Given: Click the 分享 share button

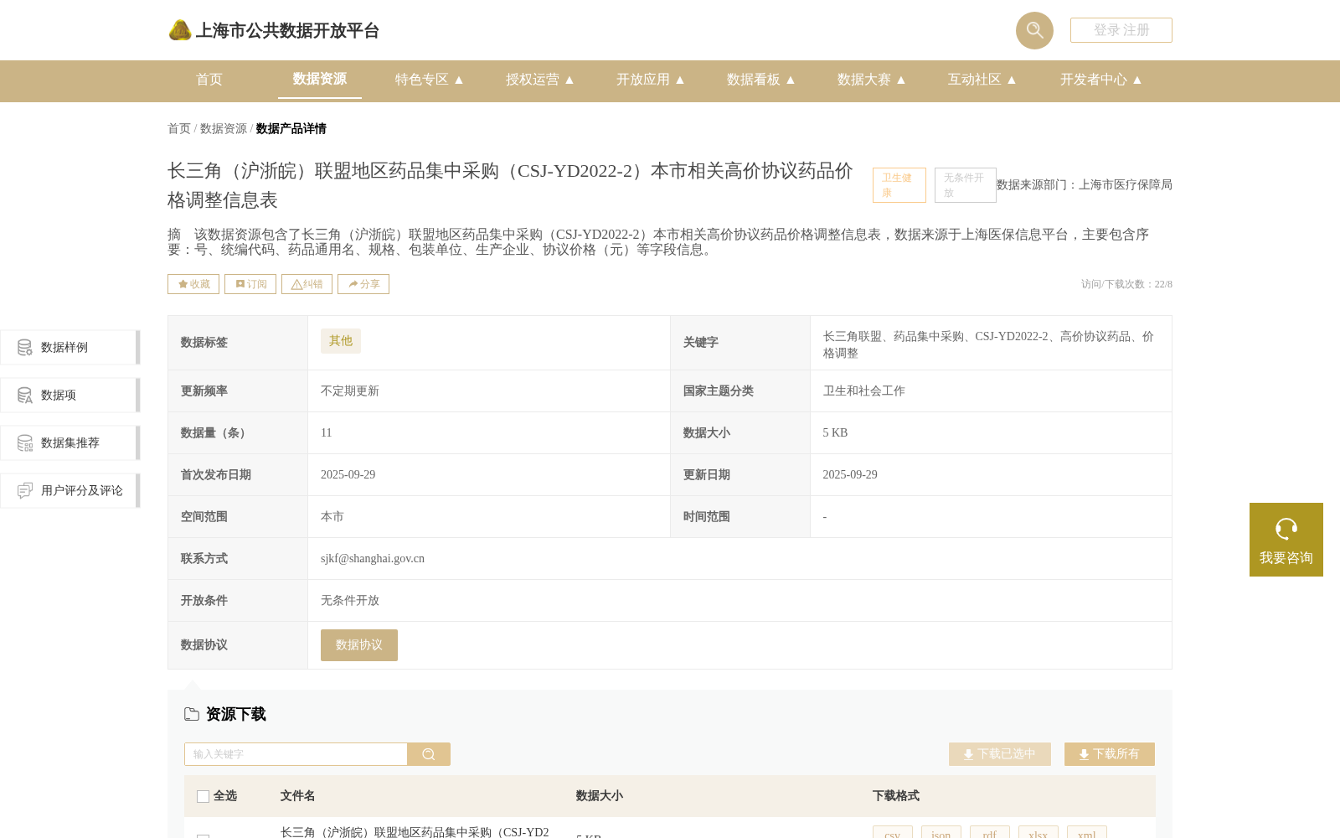Looking at the screenshot, I should click(363, 284).
